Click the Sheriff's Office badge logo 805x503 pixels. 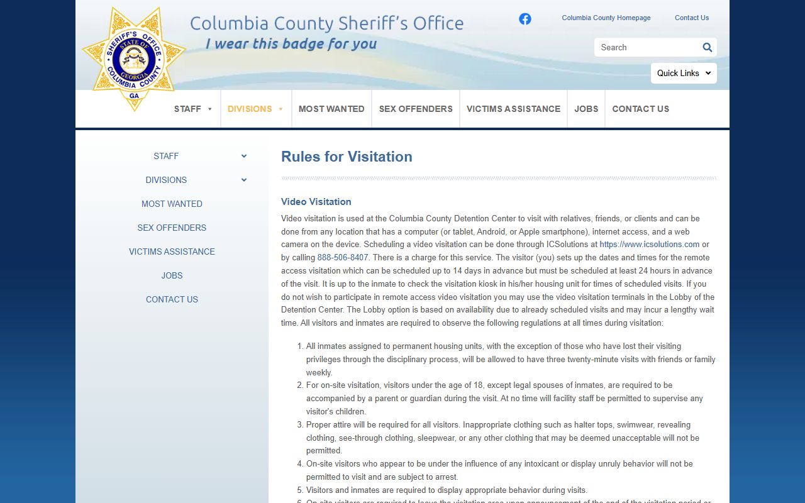point(134,58)
